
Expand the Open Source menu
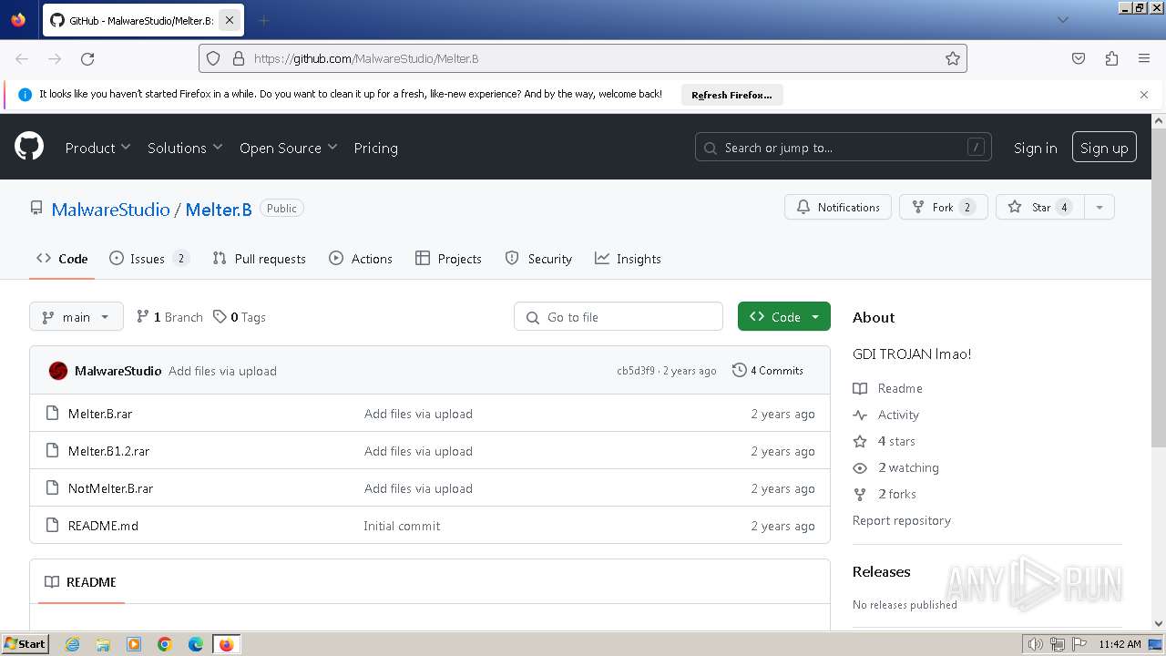click(288, 148)
